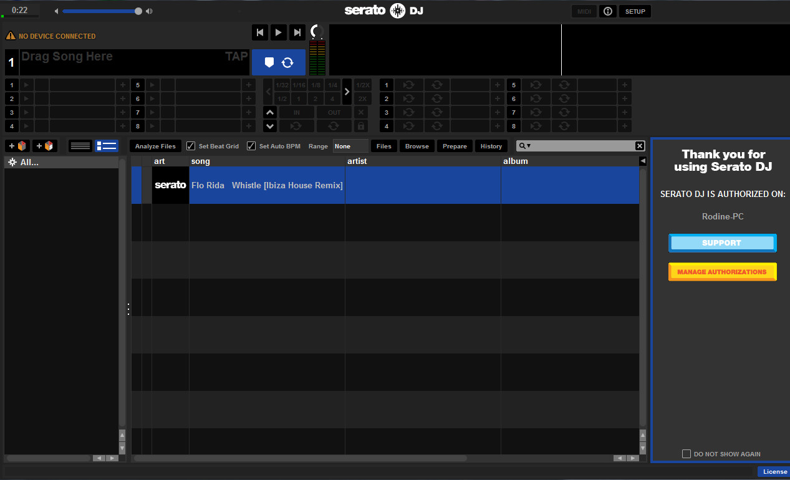Screen dimensions: 790x480
Task: Open the SETUP screen
Action: [635, 11]
